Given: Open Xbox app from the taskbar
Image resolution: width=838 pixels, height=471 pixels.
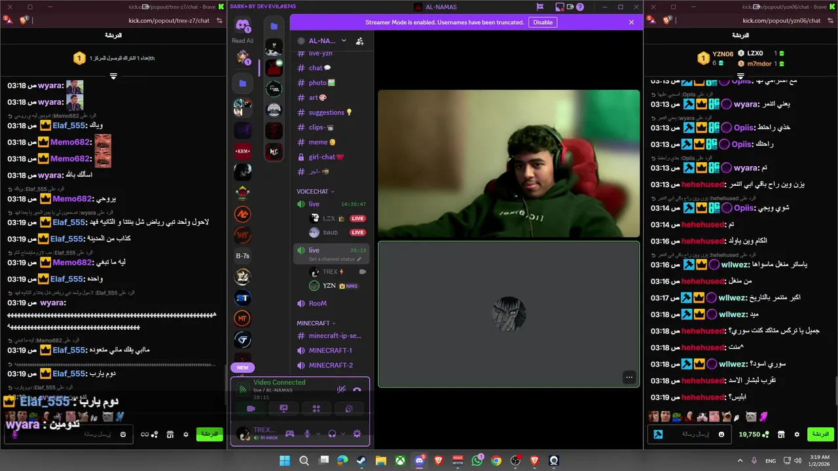Looking at the screenshot, I should point(399,461).
